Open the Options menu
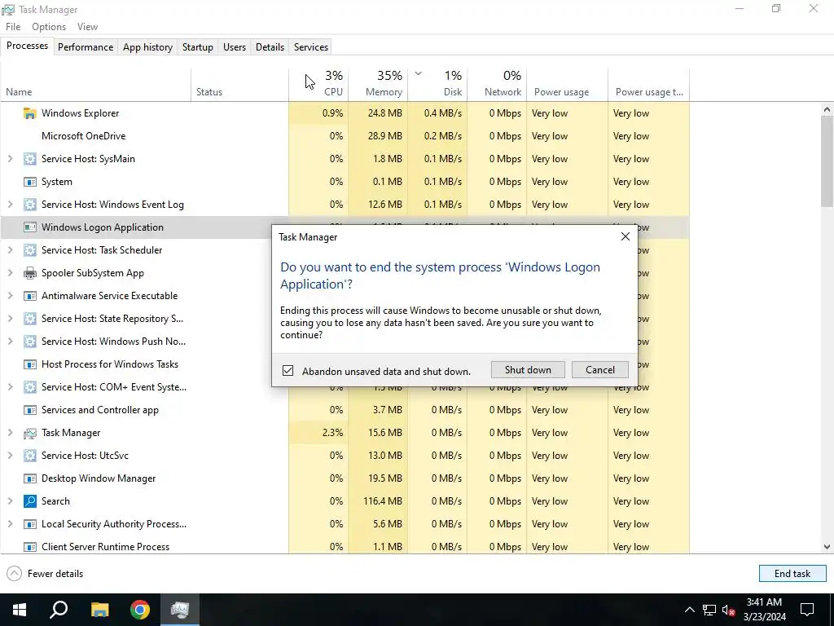834x626 pixels. [x=49, y=27]
